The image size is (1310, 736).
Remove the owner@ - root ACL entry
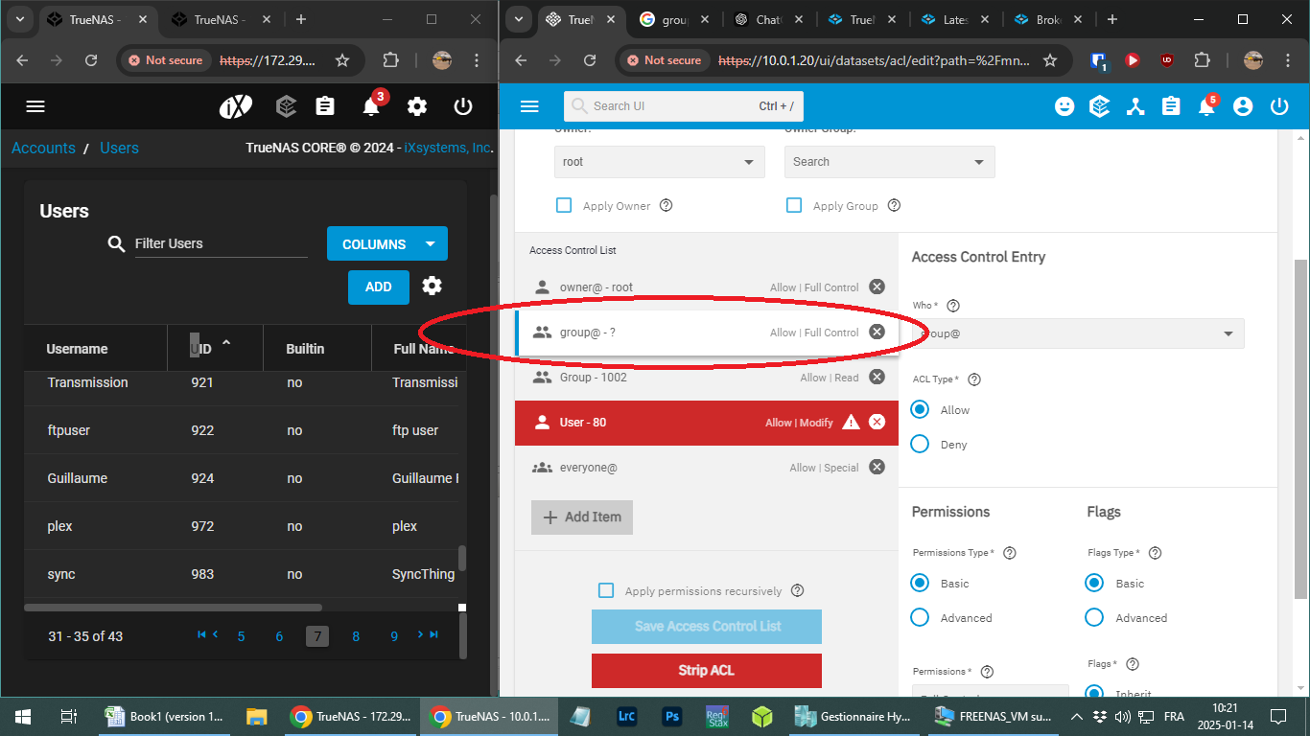tap(877, 287)
